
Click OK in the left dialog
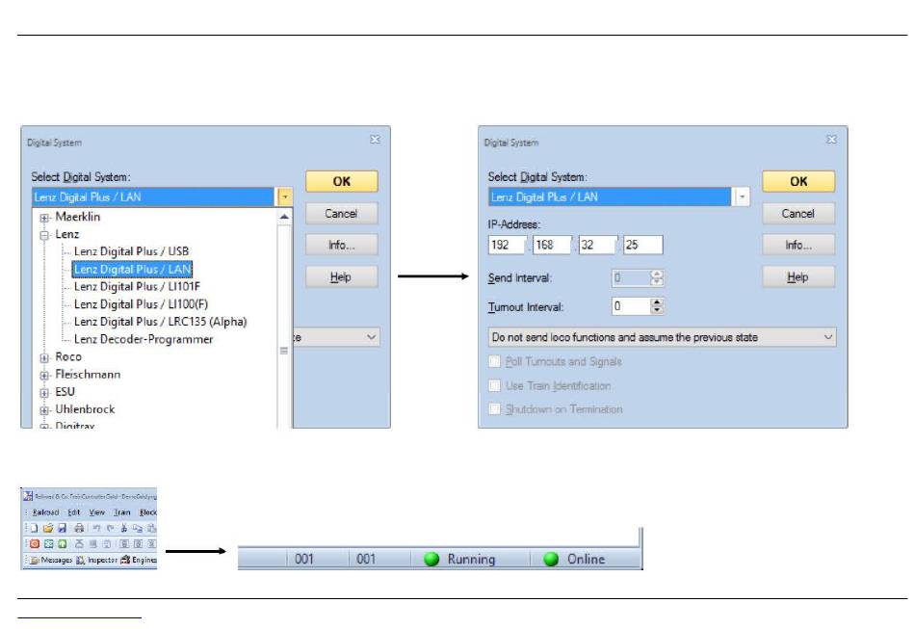click(x=341, y=181)
